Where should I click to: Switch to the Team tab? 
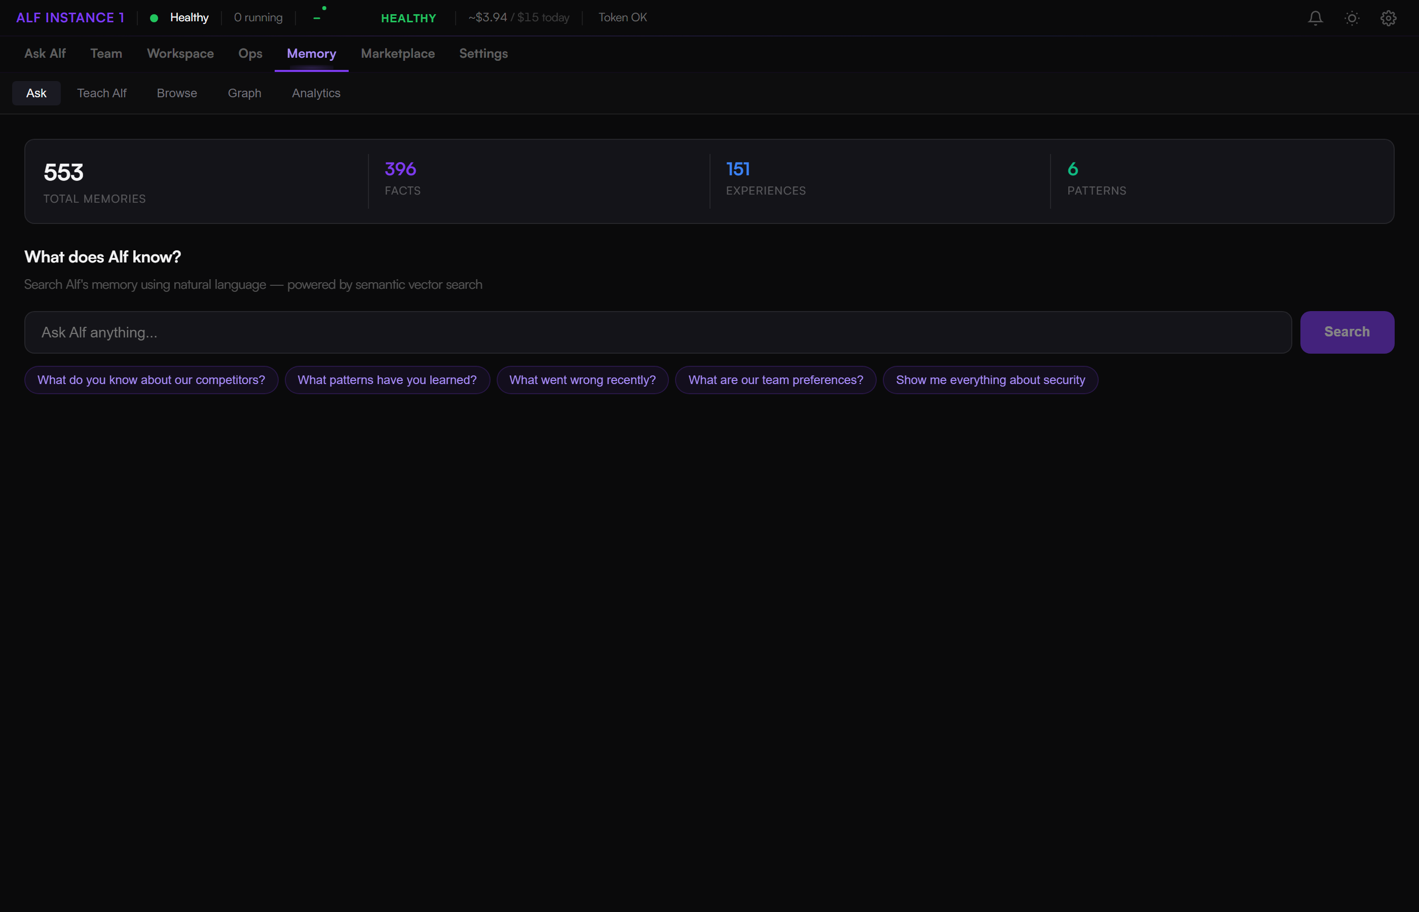tap(106, 53)
